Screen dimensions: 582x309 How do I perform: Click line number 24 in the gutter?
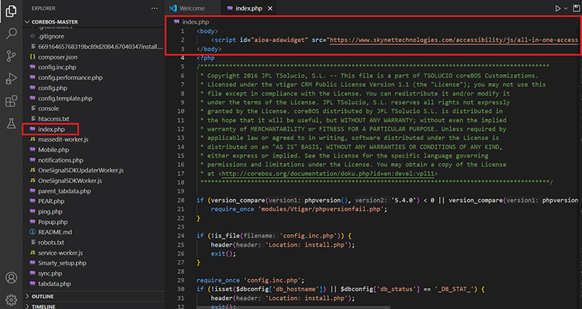point(181,236)
